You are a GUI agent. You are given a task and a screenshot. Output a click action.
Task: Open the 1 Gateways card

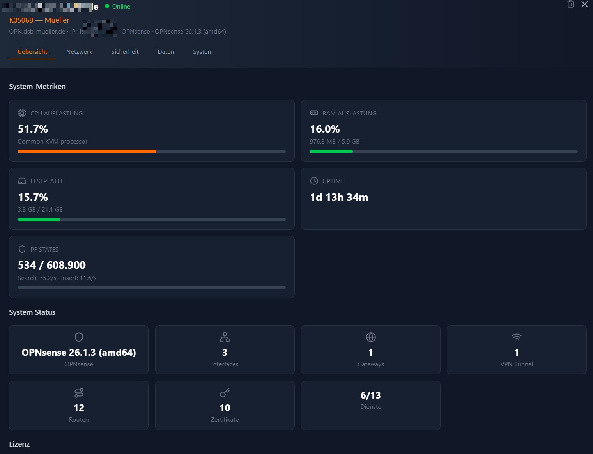371,350
